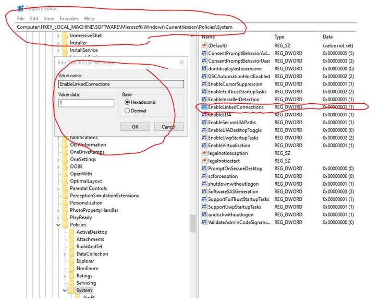
Task: Click the EnableFullTrustStartupTasks DWORD icon
Action: click(x=204, y=92)
